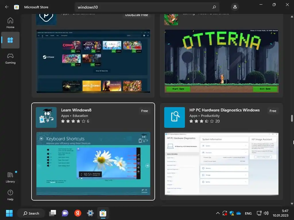Select the Apps section in sidebar
294x220 pixels.
pos(10,40)
